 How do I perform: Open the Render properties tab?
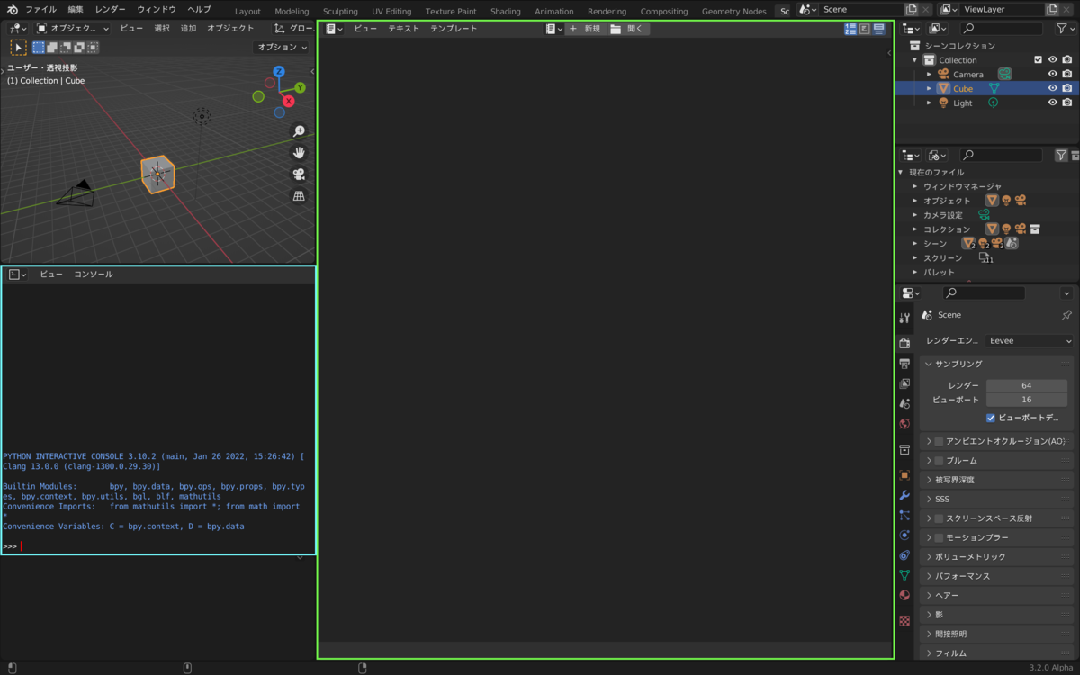tap(904, 344)
